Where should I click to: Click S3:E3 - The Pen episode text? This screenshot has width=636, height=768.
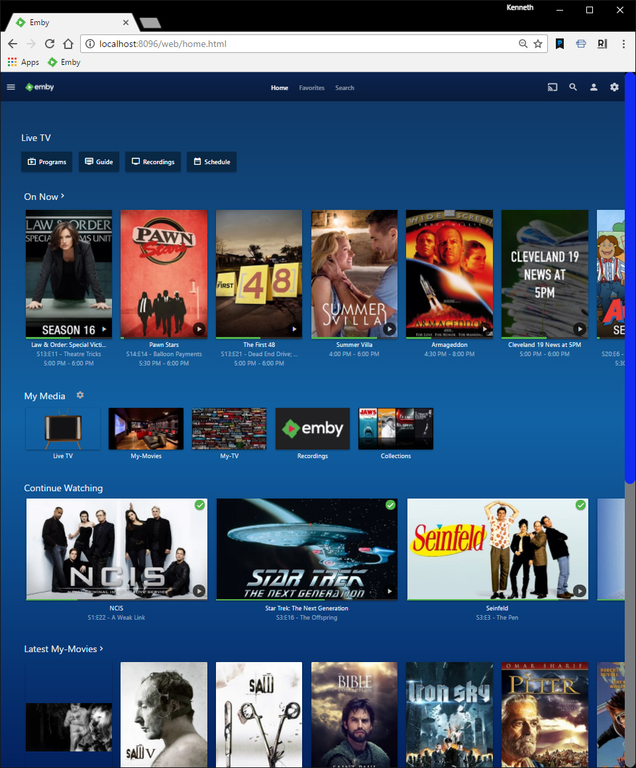tap(497, 618)
